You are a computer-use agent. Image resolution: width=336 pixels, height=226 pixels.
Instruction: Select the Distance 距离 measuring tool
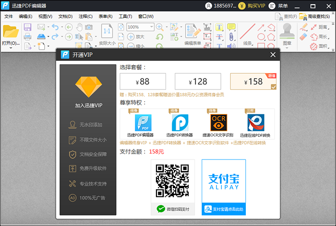(x=319, y=27)
